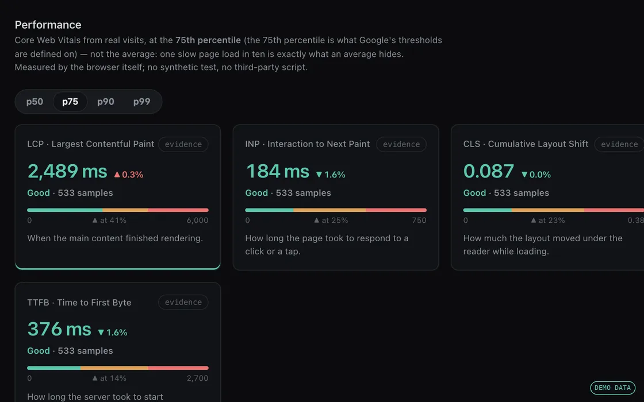The image size is (644, 402).
Task: Switch to the p90 percentile
Action: 106,102
